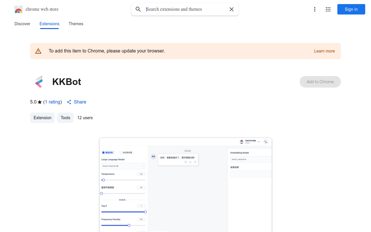Click the chrome web store title text
The height and width of the screenshot is (232, 371).
click(42, 9)
